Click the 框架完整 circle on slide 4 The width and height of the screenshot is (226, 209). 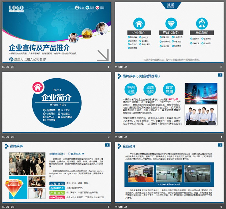coord(131,90)
